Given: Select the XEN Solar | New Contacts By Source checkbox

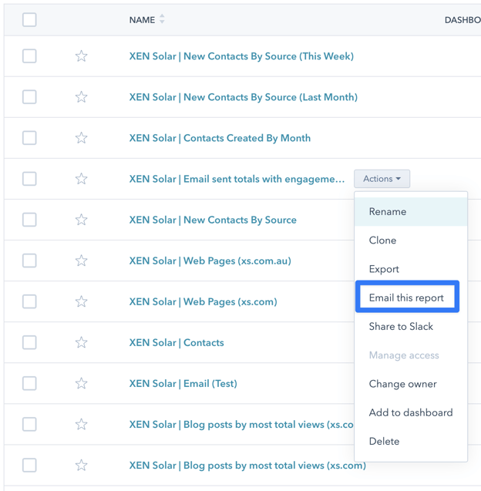Looking at the screenshot, I should (29, 220).
